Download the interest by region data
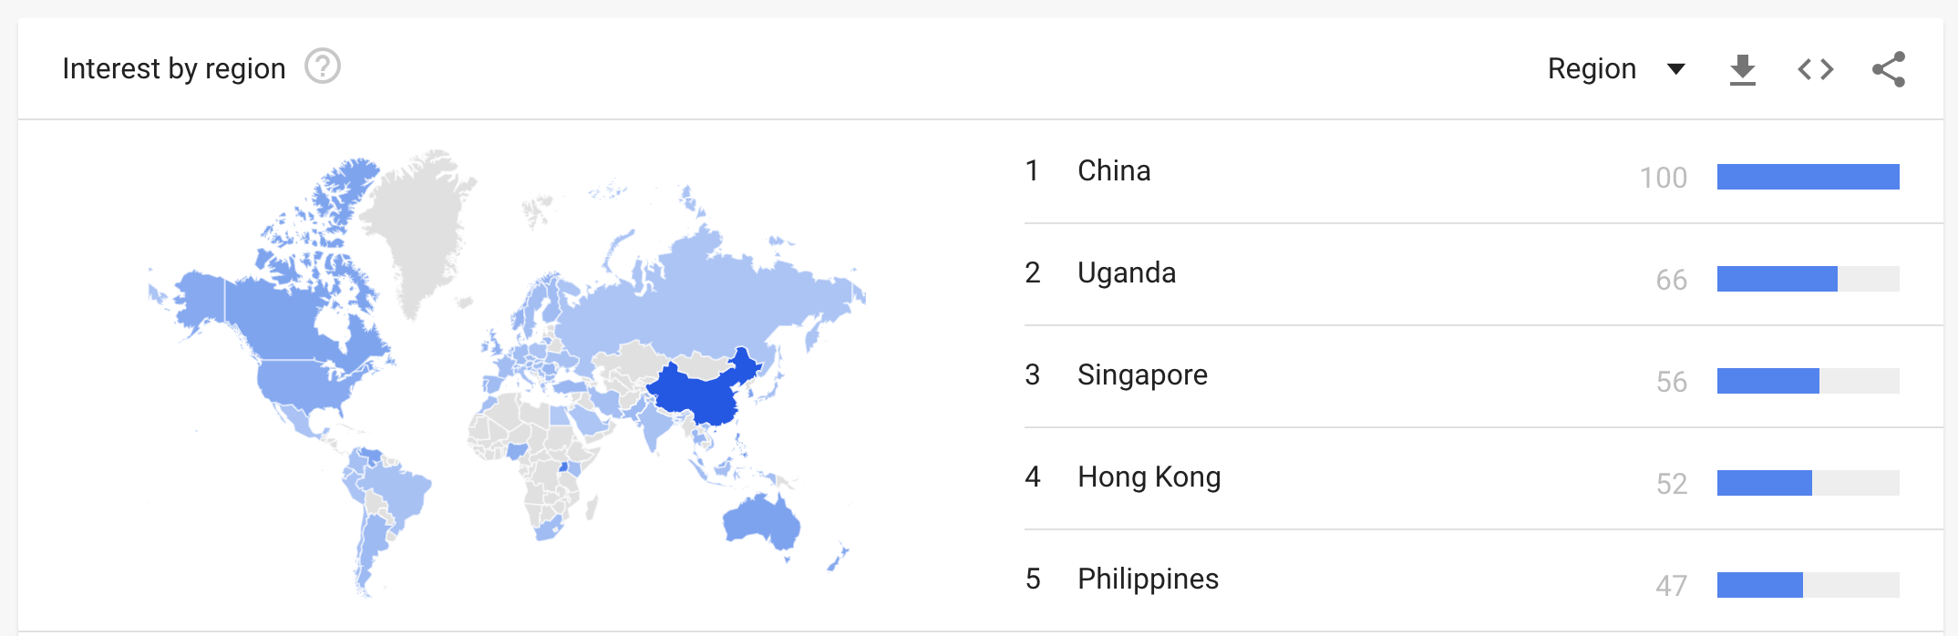This screenshot has width=1958, height=636. [x=1742, y=69]
